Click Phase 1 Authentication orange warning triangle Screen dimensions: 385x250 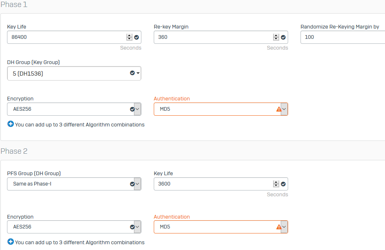279,109
